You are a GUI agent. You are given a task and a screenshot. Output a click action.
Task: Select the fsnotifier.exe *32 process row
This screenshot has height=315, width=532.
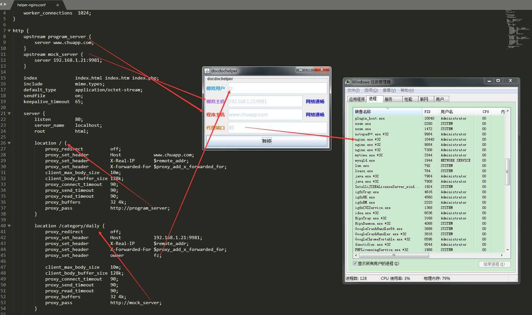[429, 244]
